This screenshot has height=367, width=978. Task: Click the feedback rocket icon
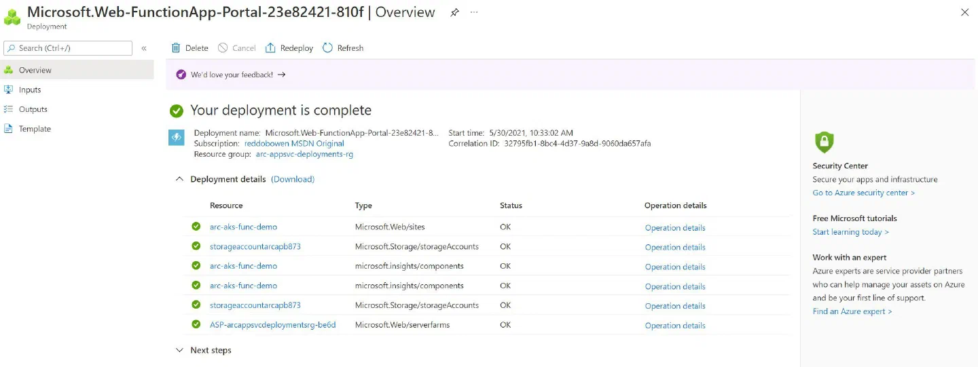tap(181, 75)
